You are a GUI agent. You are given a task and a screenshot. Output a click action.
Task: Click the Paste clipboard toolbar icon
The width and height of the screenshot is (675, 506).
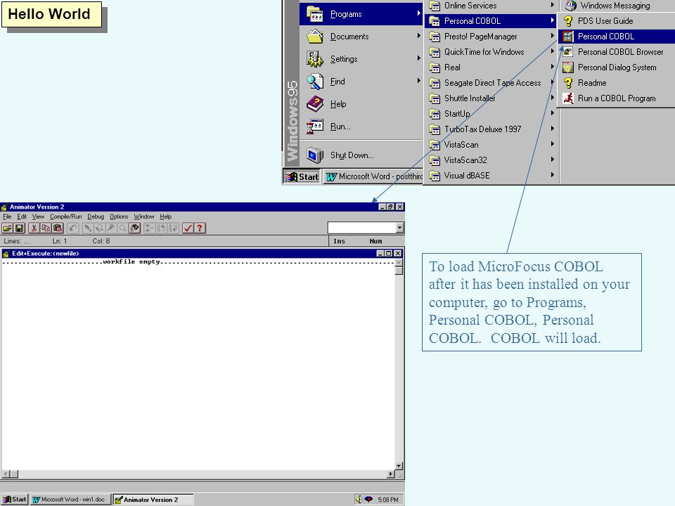coord(58,228)
